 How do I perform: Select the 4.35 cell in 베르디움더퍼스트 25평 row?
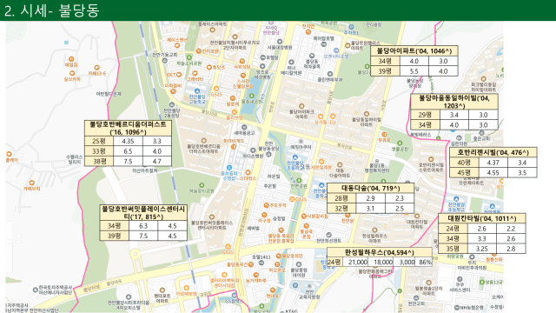click(128, 141)
